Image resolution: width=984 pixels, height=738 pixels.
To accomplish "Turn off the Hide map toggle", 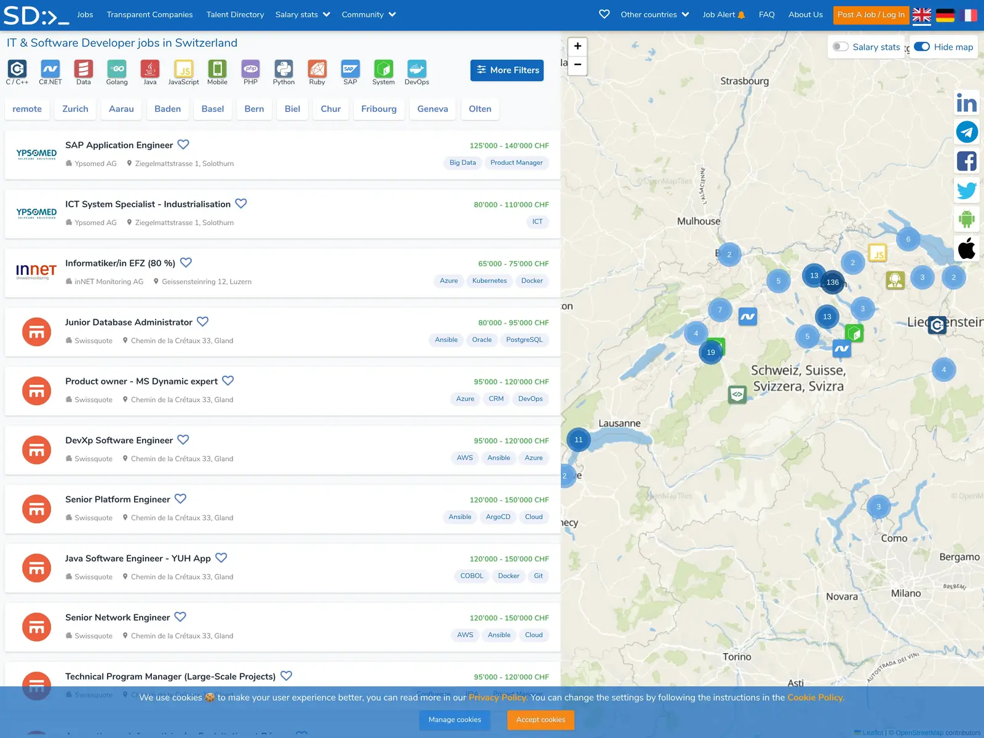I will [x=922, y=47].
